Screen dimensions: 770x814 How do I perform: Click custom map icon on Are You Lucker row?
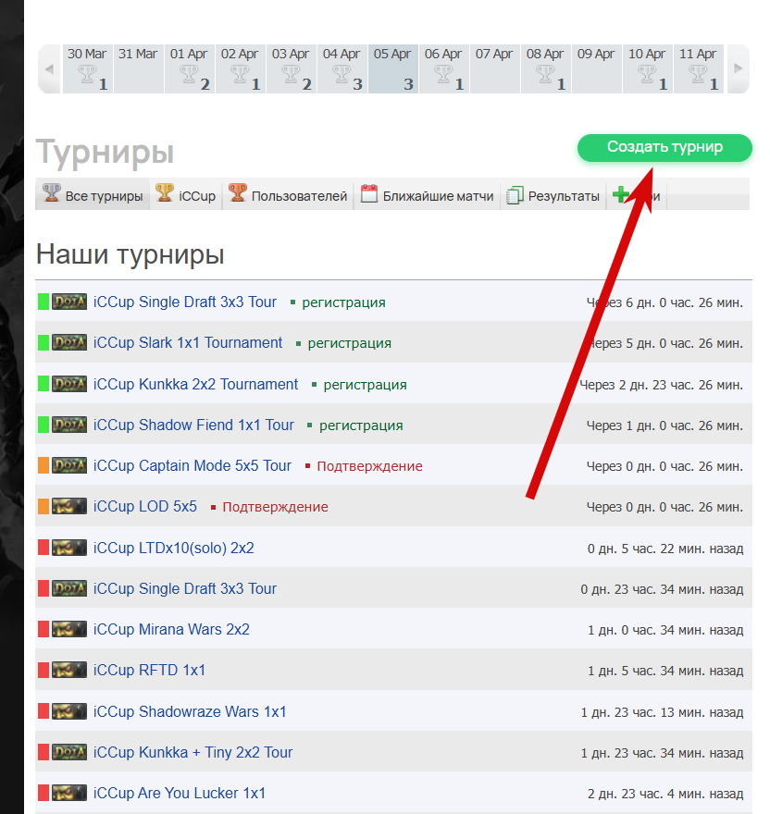tap(69, 793)
